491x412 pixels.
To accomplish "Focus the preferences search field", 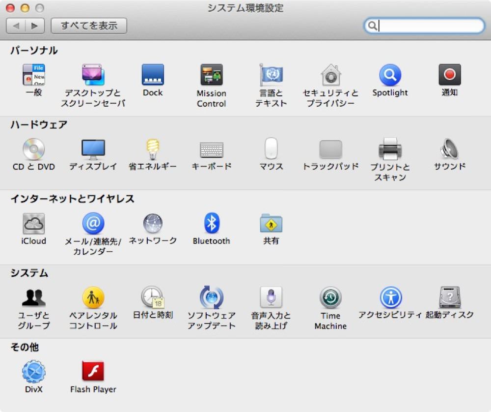I will coord(424,26).
